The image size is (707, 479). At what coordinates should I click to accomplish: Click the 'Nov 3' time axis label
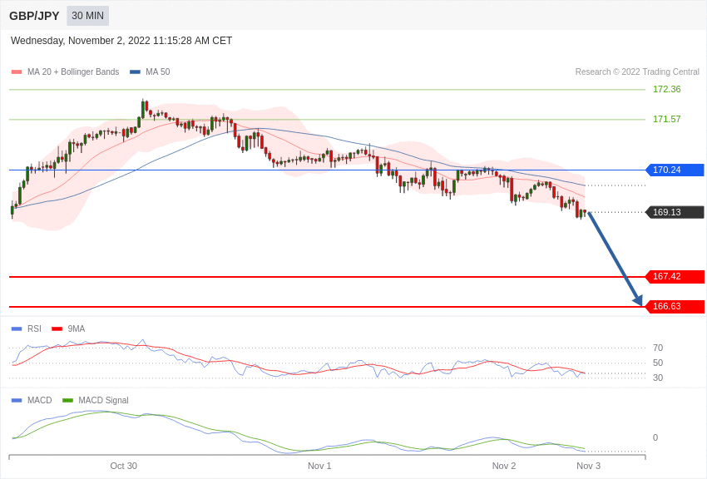pos(588,466)
